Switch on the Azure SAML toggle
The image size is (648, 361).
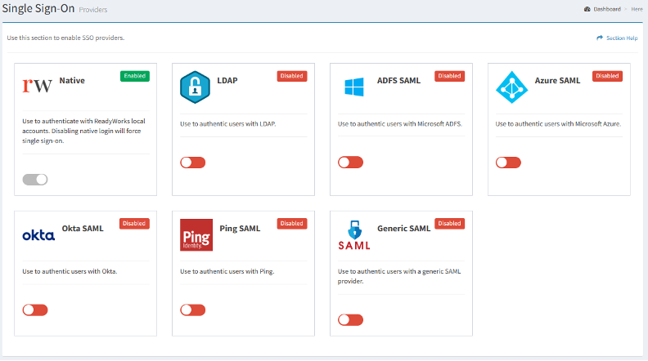[508, 163]
